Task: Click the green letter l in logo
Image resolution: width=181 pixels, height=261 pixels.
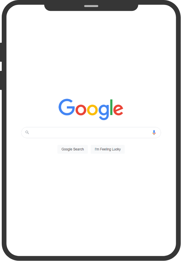Action: [x=111, y=107]
